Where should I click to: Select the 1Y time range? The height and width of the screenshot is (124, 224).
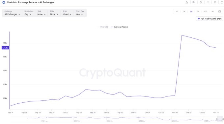pos(198,11)
